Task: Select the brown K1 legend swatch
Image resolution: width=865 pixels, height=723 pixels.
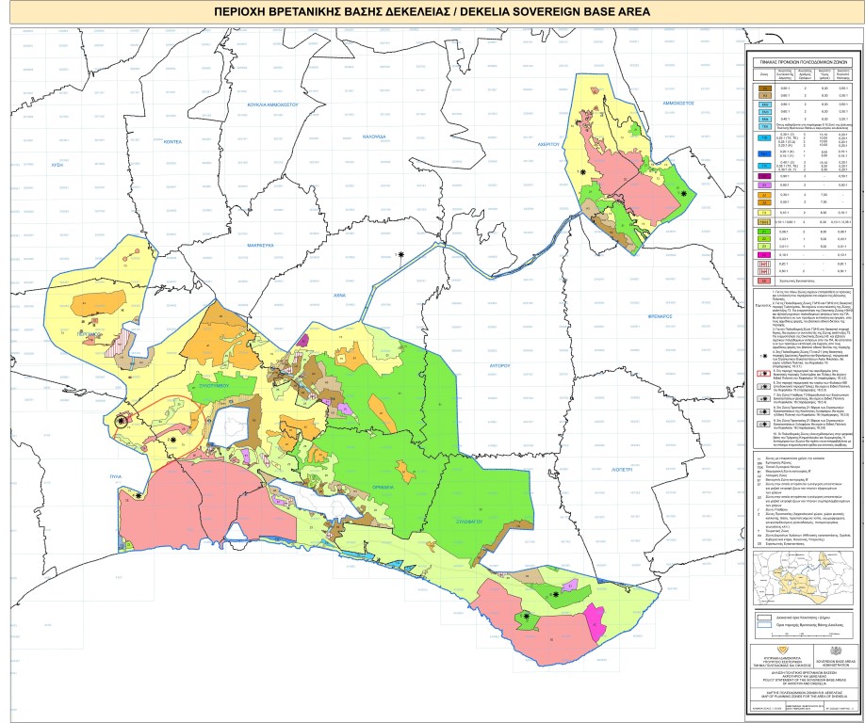Action: click(x=766, y=88)
